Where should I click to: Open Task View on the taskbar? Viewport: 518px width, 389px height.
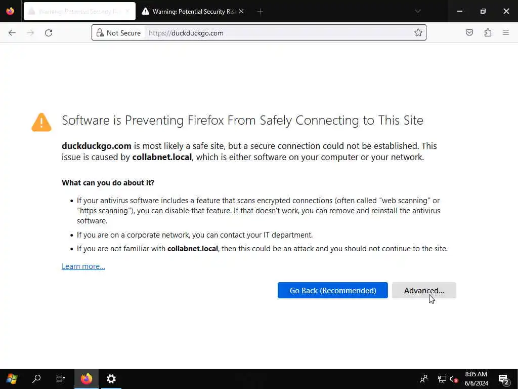point(61,378)
